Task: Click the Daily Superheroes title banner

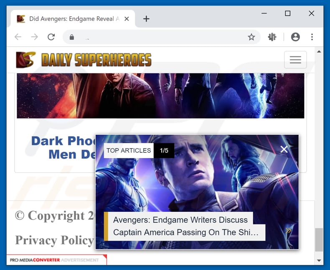Action: (x=96, y=60)
